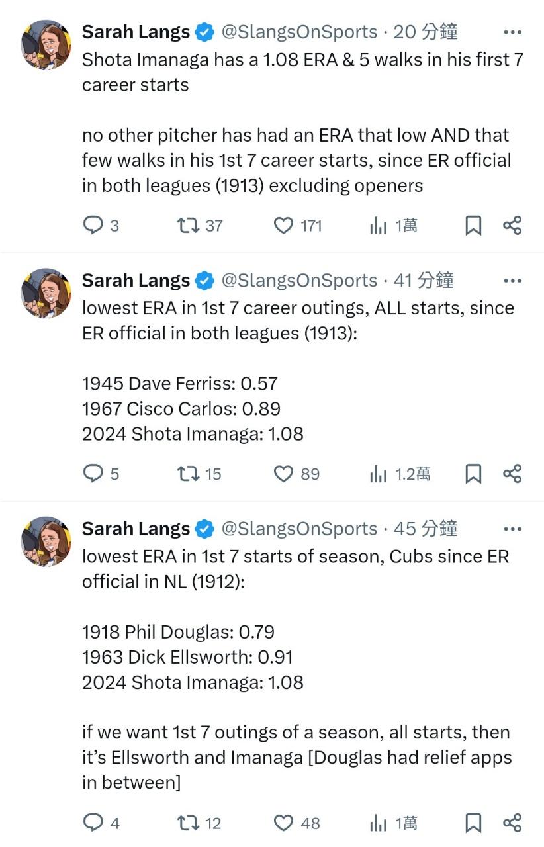Like the Phil Douglas Cubs ERA tweet
This screenshot has width=544, height=847.
283,823
